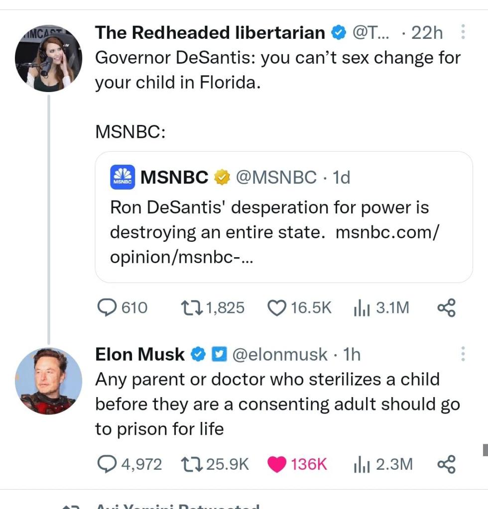Open the @elonmusk profile avatar
Screen dimensions: 488x509
click(x=48, y=381)
